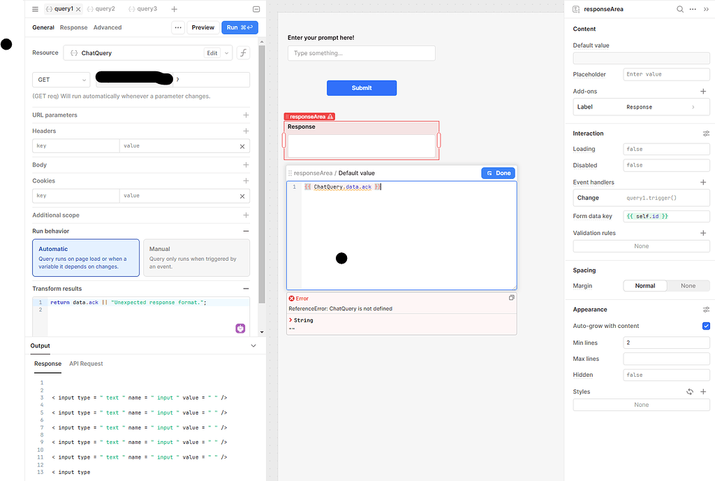Viewport: 715px width, 481px height.
Task: Open the query list hamburger menu
Action: click(x=34, y=10)
